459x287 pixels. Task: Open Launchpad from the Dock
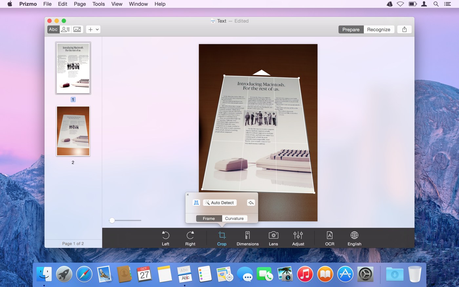[64, 274]
